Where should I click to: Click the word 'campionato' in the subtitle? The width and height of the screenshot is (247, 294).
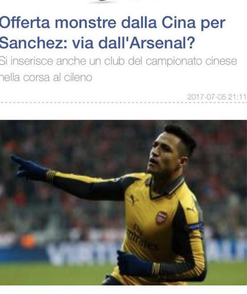coord(174,62)
